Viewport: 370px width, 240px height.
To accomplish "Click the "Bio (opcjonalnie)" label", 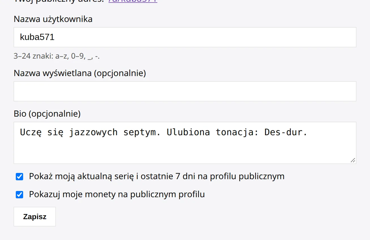I will (47, 114).
